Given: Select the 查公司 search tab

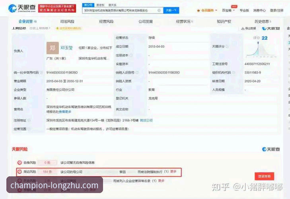Looking at the screenshot, I should point(88,5).
